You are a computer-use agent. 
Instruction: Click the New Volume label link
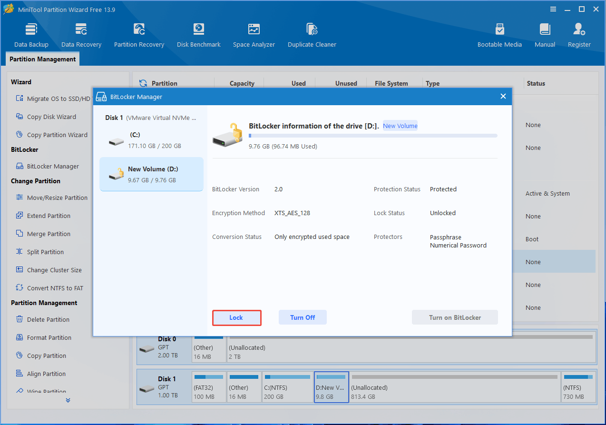pos(400,126)
